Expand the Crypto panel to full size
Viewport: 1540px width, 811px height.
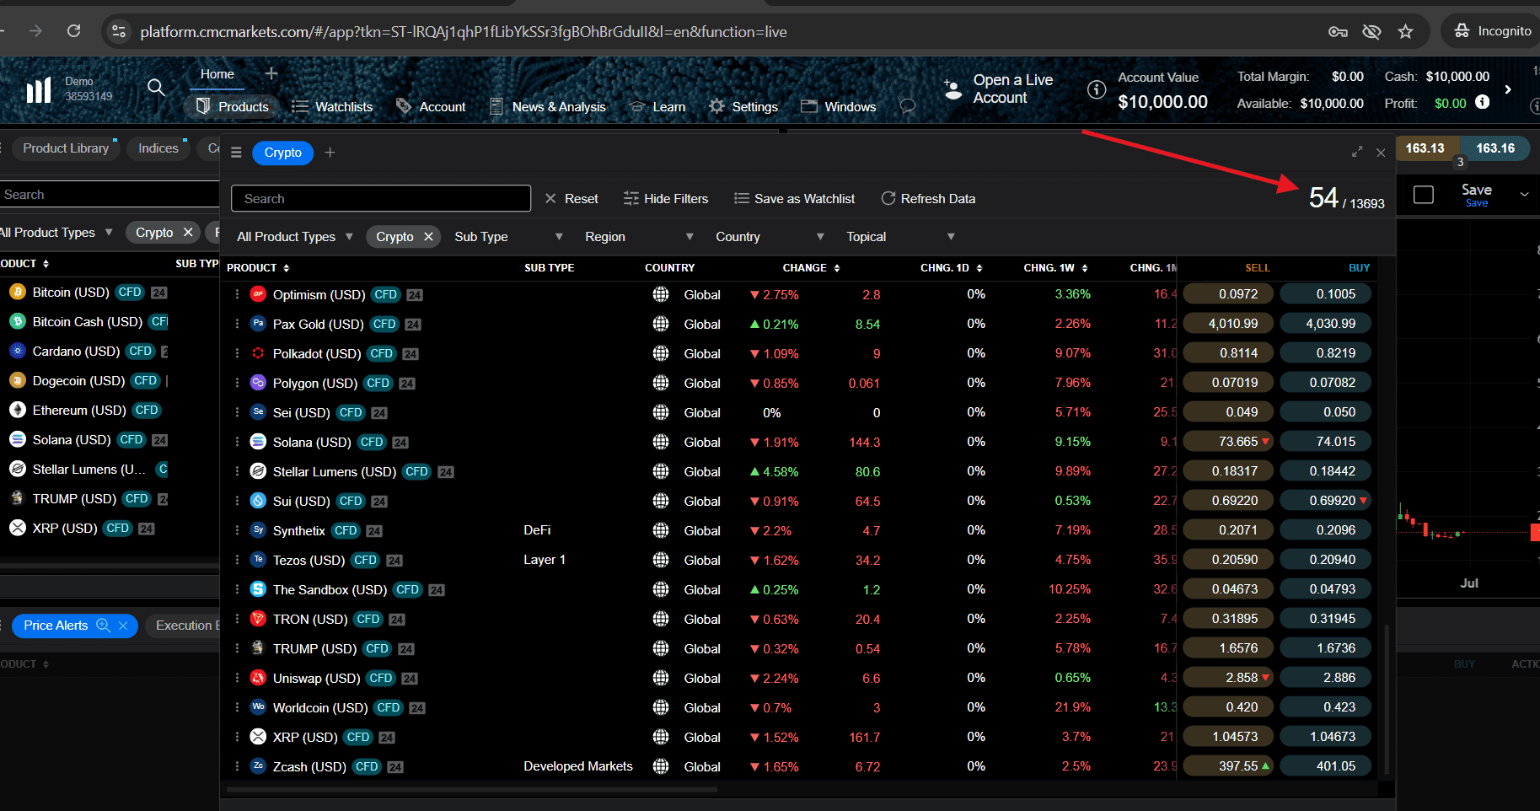[x=1357, y=153]
